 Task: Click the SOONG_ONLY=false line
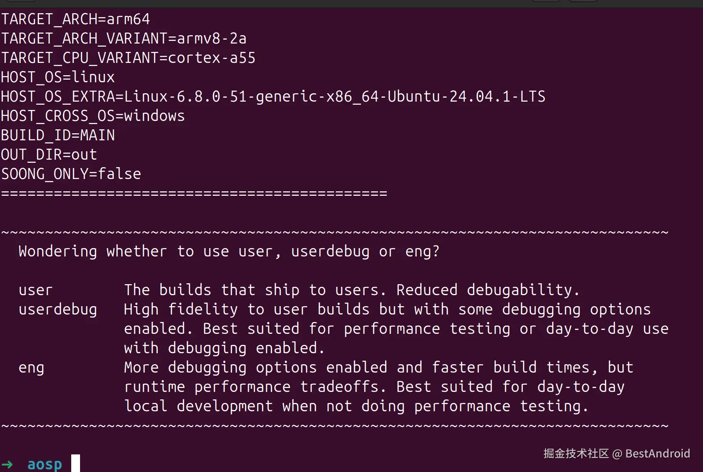click(71, 174)
